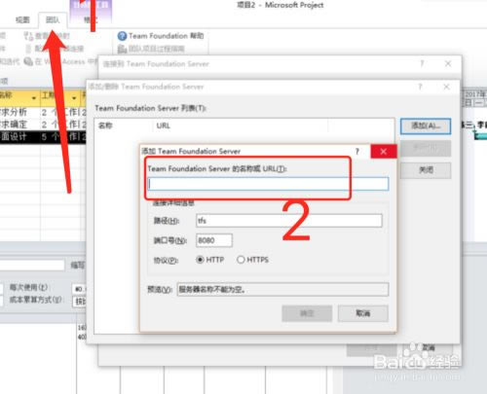The height and width of the screenshot is (394, 487).
Task: Click the Close button below Add
Action: pyautogui.click(x=426, y=170)
